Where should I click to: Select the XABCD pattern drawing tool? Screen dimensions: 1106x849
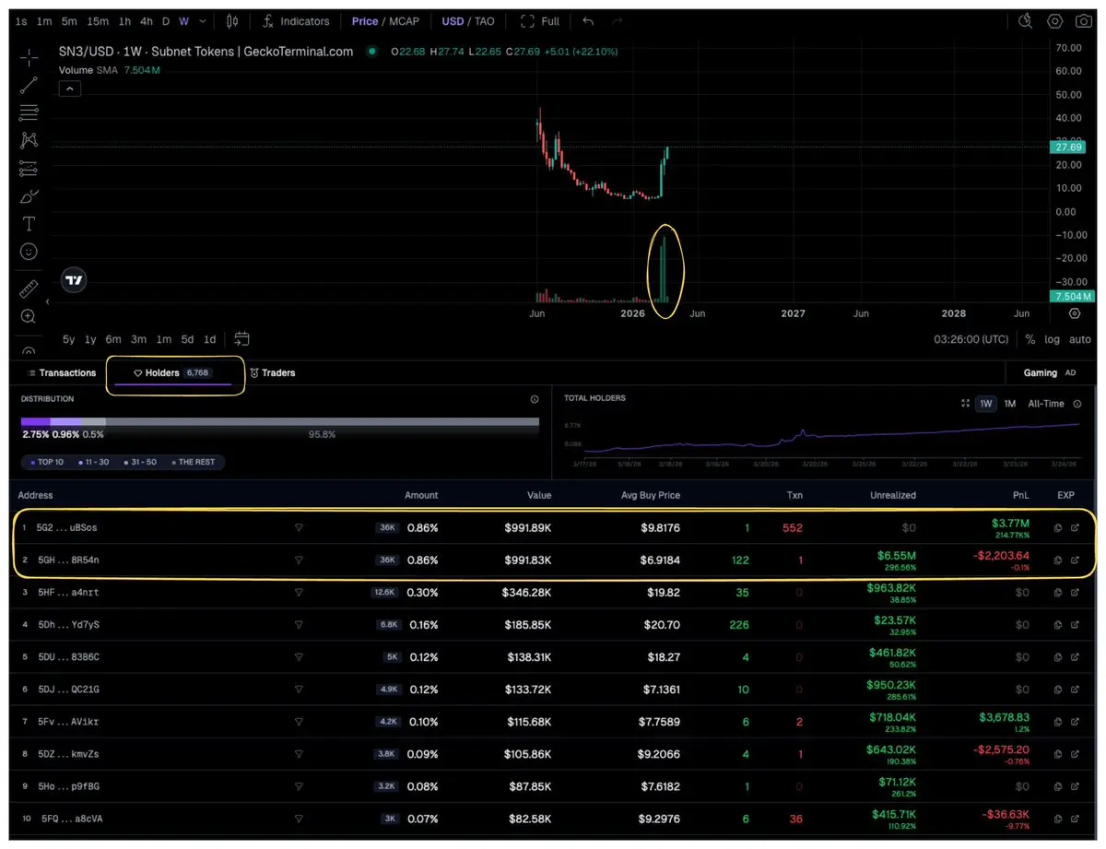[29, 140]
